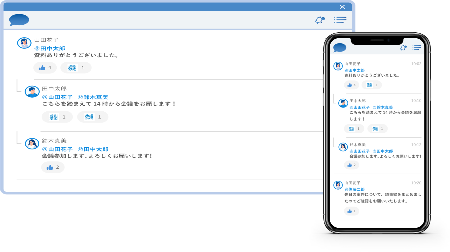
Task: Click the @田中太郎 mention in first desktop message
Action: click(x=49, y=48)
